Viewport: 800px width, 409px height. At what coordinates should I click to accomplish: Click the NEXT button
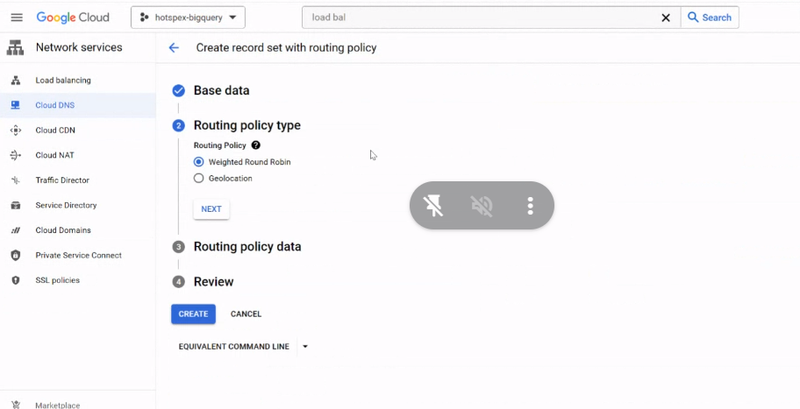pos(211,209)
